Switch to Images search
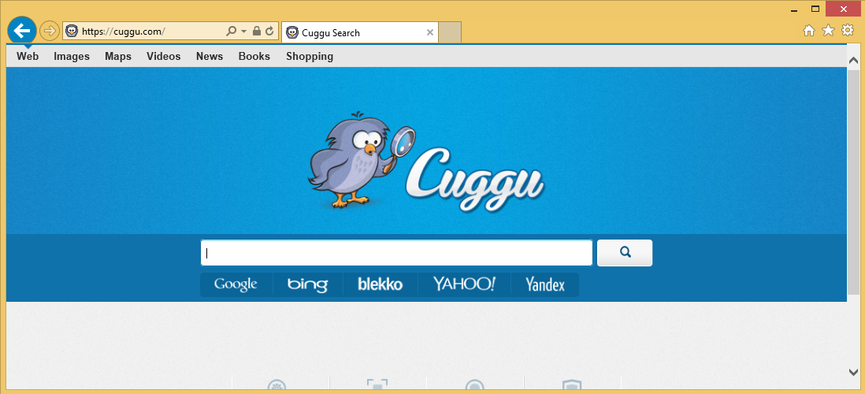 72,56
